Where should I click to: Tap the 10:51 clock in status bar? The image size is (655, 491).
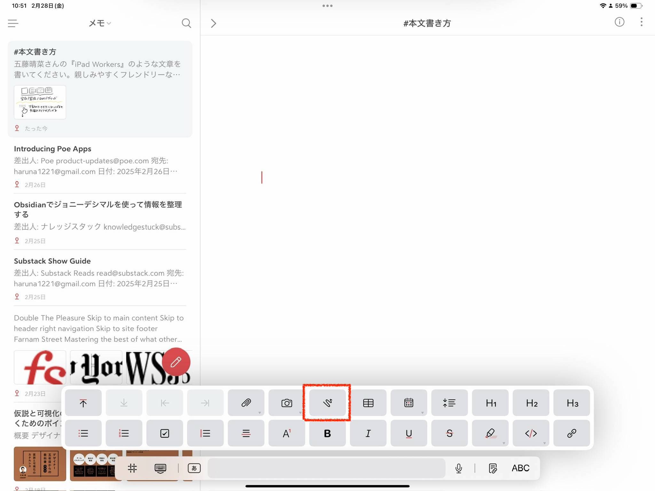pos(19,6)
